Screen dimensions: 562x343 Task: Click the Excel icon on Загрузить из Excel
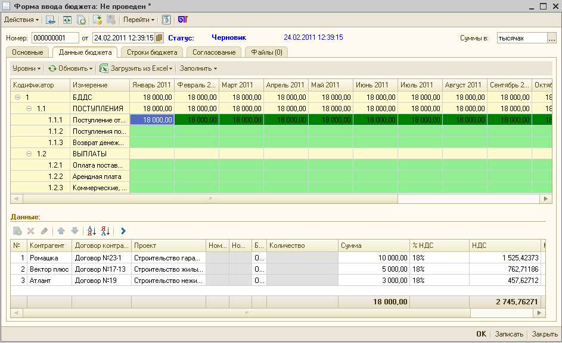coord(104,68)
